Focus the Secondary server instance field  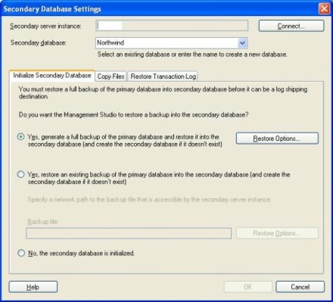[x=172, y=26]
